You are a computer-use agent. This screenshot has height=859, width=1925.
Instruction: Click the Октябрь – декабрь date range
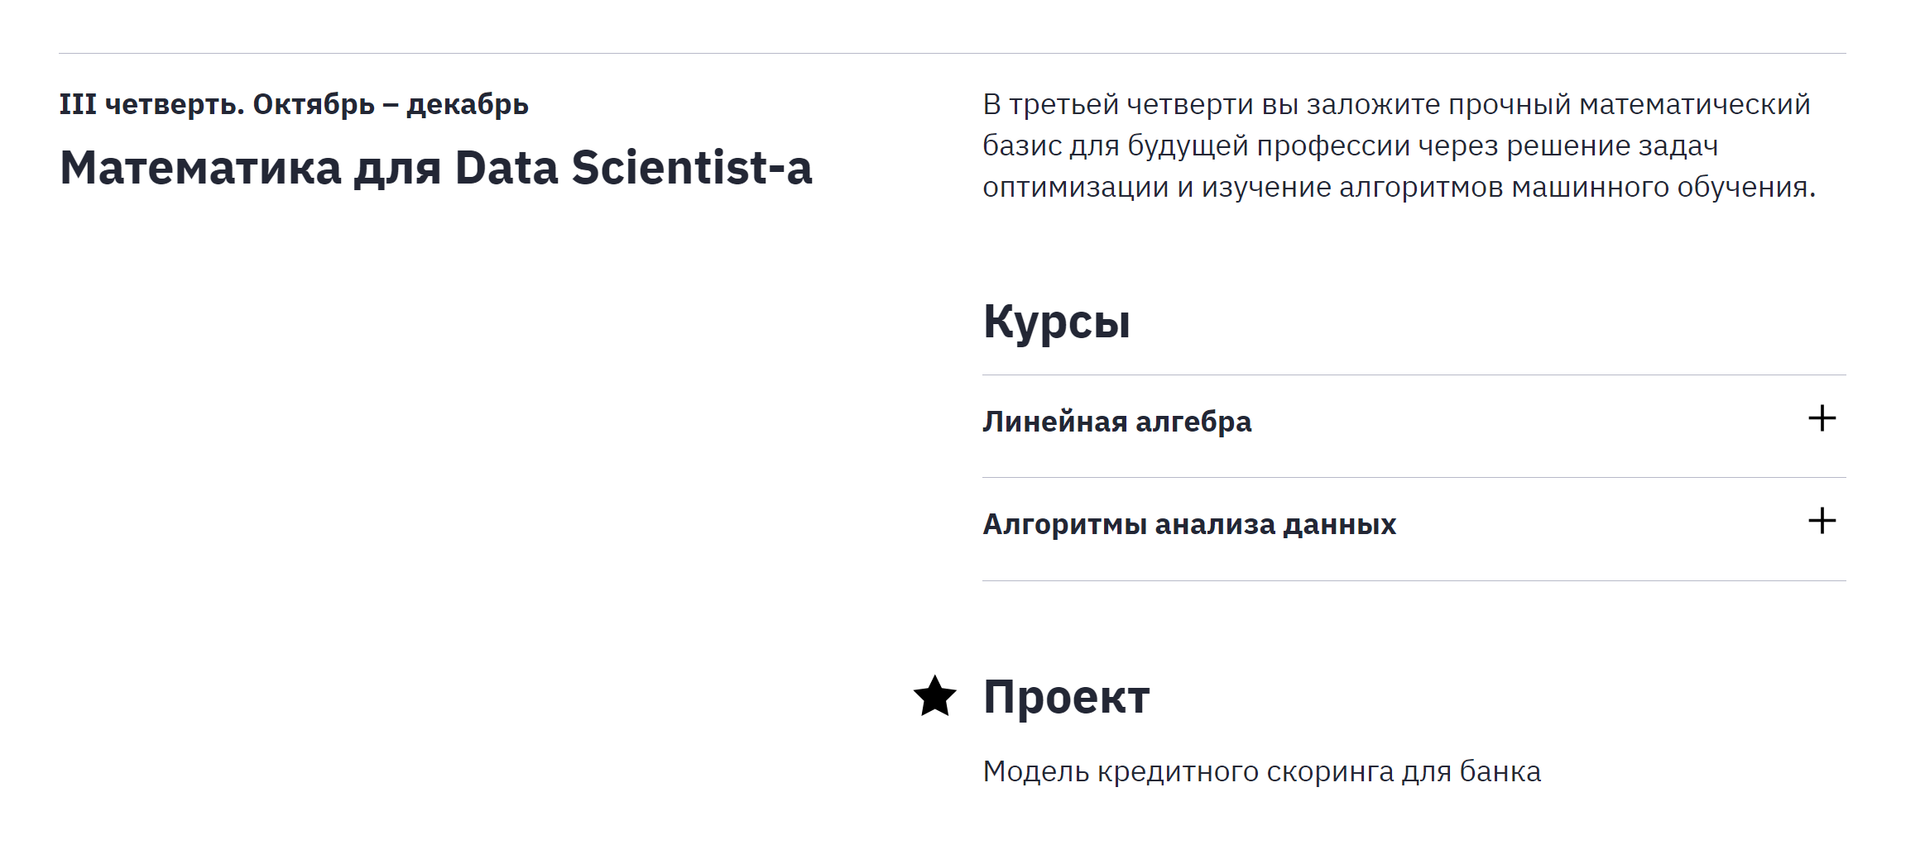coord(391,105)
